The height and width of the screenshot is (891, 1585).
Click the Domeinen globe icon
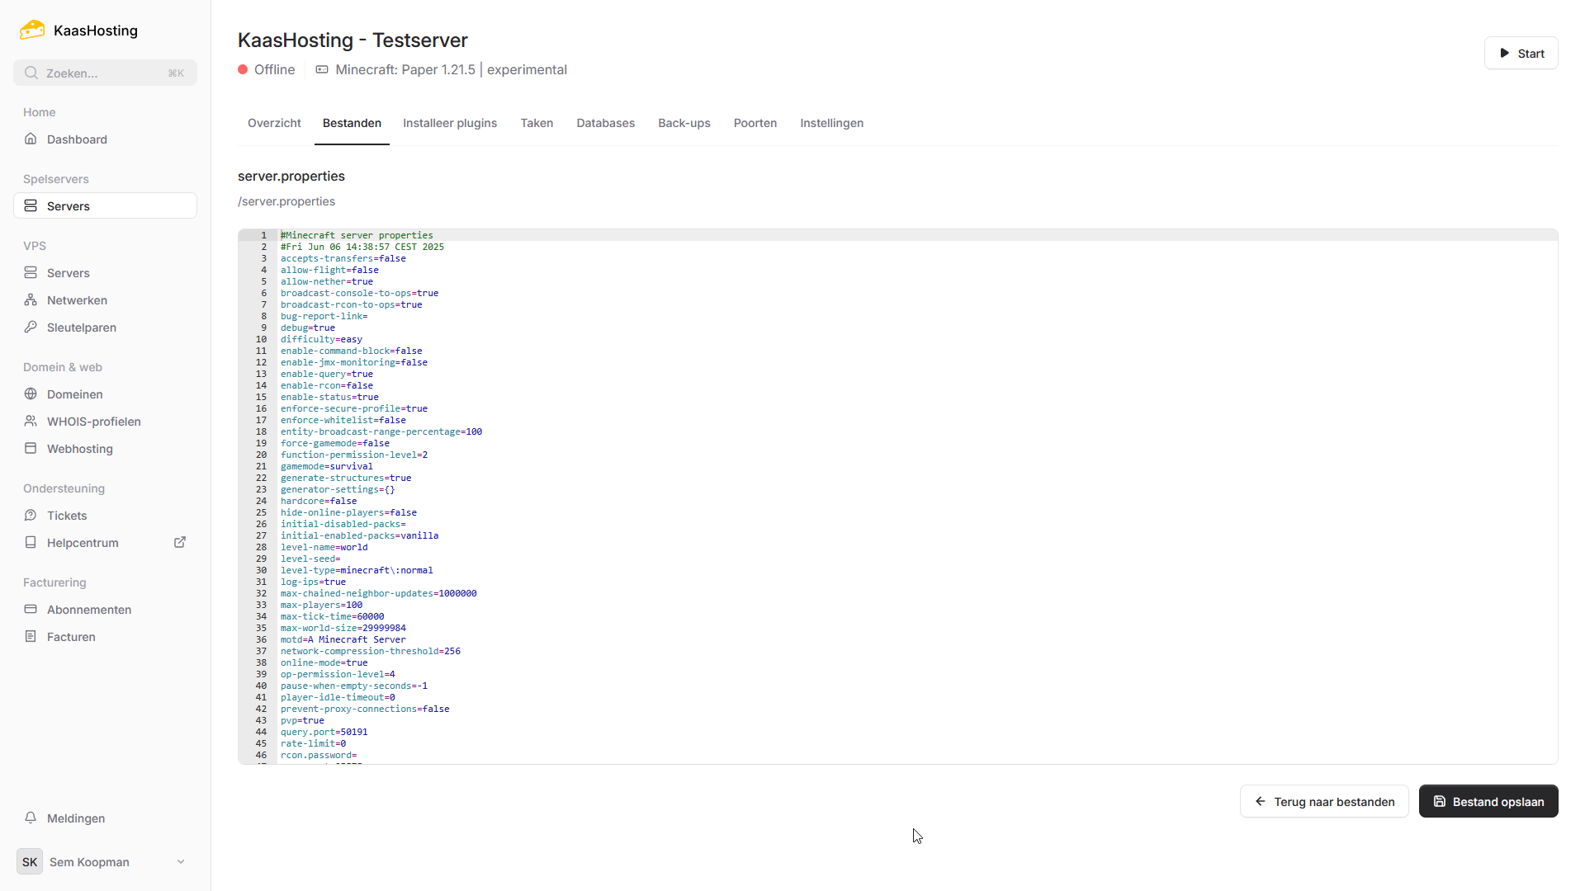coord(31,394)
